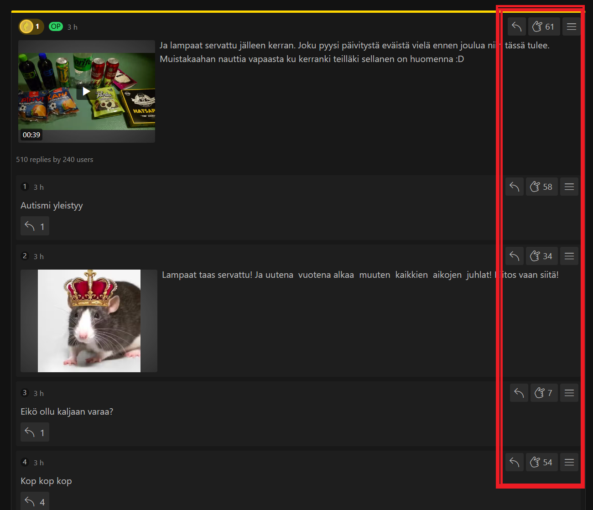Show the 1 reply under "Autismi yleistyy"
The image size is (593, 510).
[35, 226]
